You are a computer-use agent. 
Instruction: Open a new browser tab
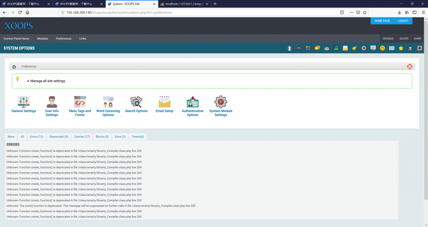pyautogui.click(x=215, y=4)
